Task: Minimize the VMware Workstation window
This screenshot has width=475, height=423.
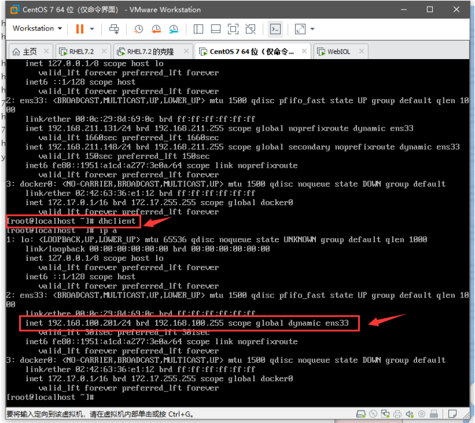Action: point(403,10)
